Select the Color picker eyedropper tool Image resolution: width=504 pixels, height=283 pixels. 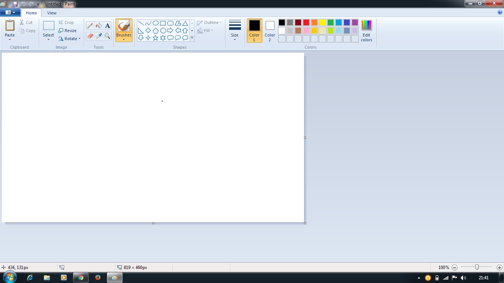click(x=99, y=36)
